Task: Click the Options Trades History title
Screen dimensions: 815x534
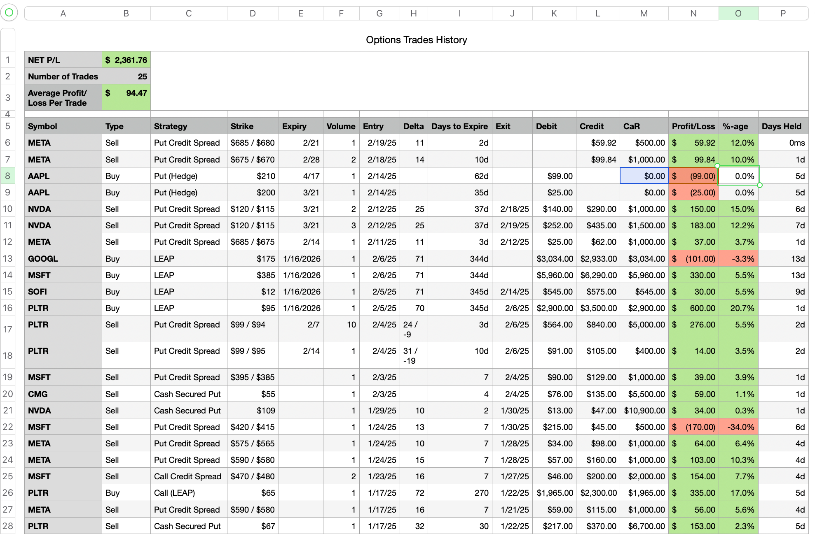Action: pyautogui.click(x=417, y=40)
